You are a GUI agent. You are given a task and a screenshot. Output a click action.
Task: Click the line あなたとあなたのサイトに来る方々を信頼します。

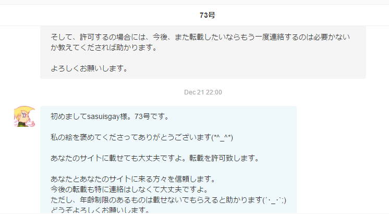(x=133, y=179)
